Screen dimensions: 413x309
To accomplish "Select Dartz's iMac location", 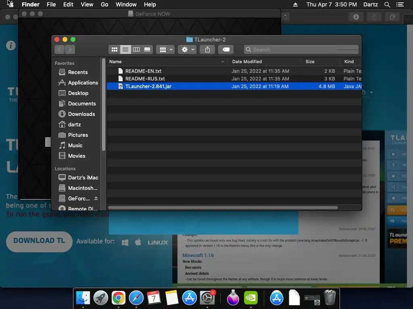I will (x=79, y=177).
